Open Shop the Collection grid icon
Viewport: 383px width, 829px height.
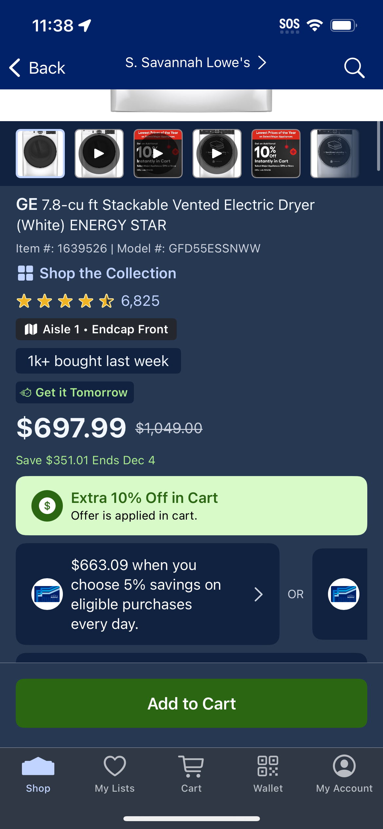pos(26,273)
